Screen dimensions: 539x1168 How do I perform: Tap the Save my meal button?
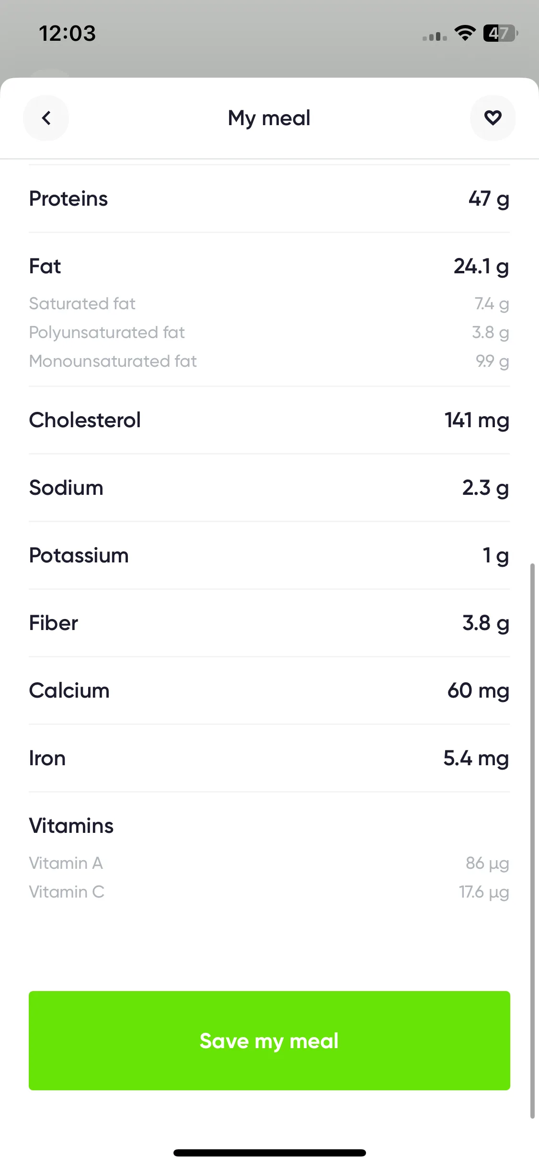pyautogui.click(x=269, y=1040)
